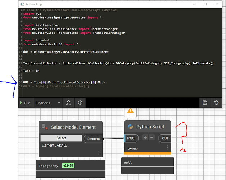226x180 pixels.
Task: Click the FilteredElementCollector line of code
Action: (118, 63)
